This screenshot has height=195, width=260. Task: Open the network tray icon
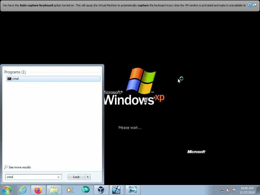coord(222,190)
